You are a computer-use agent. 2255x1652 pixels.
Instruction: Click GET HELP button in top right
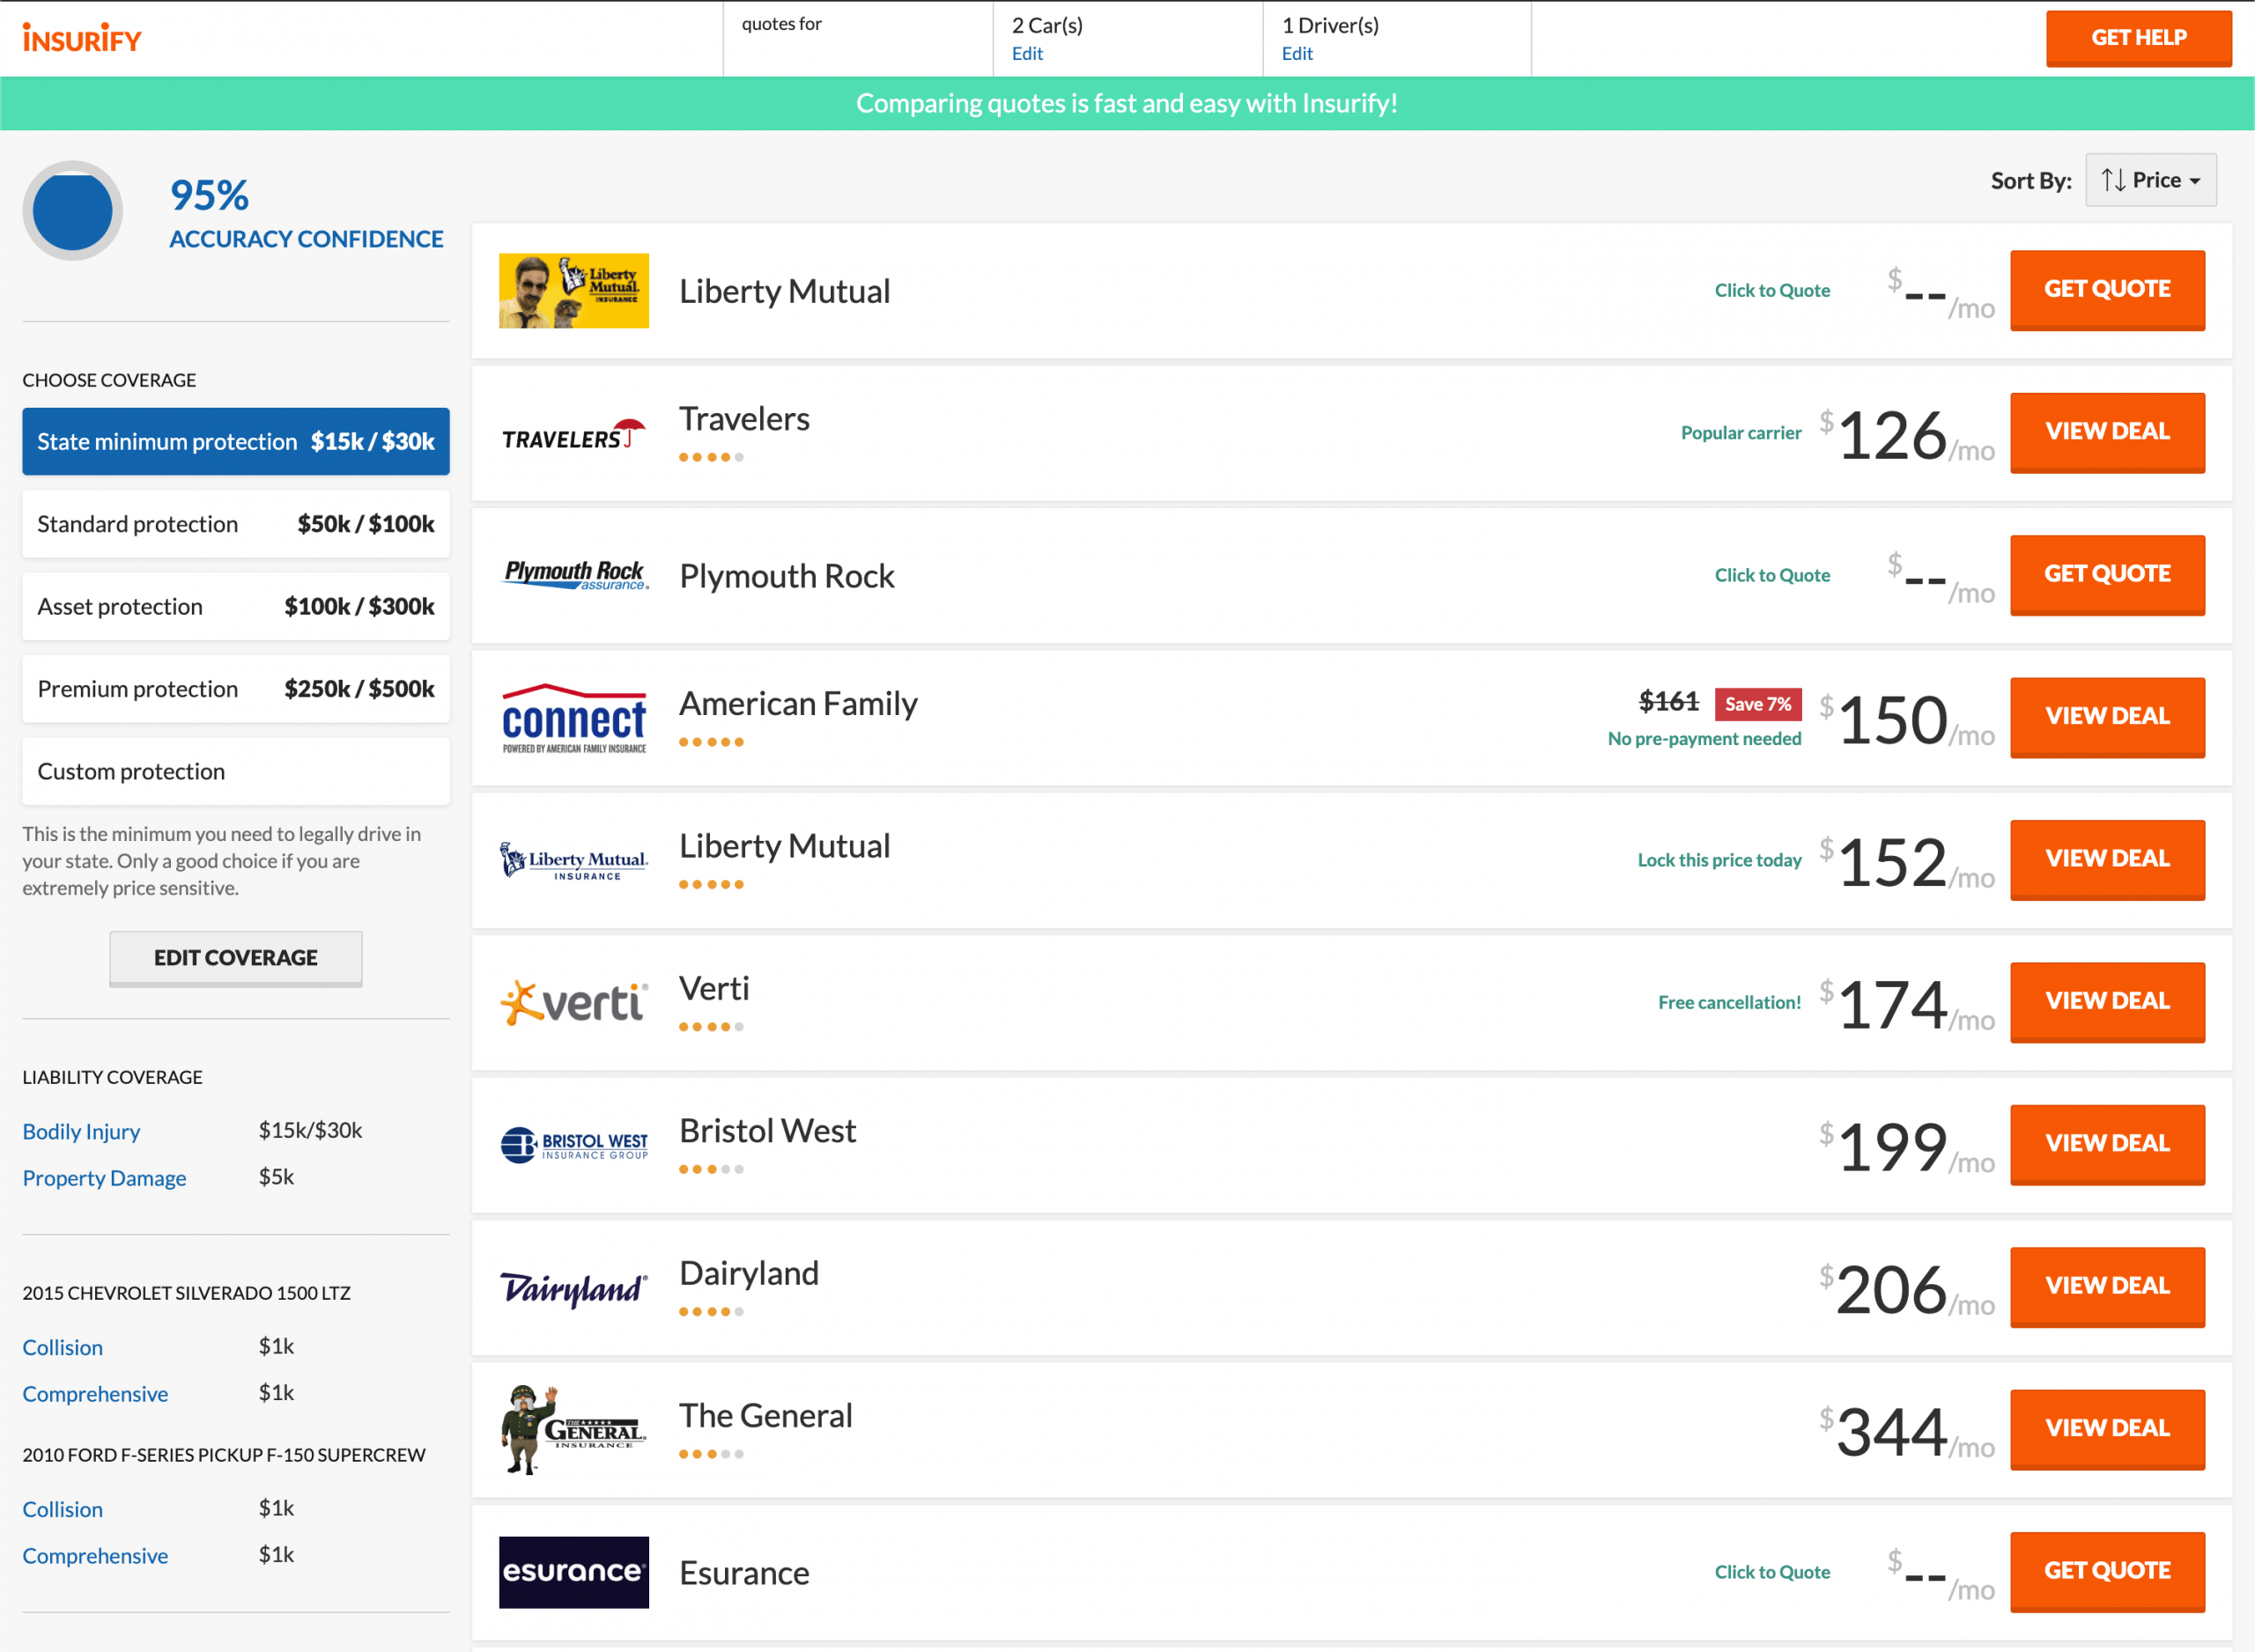pyautogui.click(x=2138, y=39)
